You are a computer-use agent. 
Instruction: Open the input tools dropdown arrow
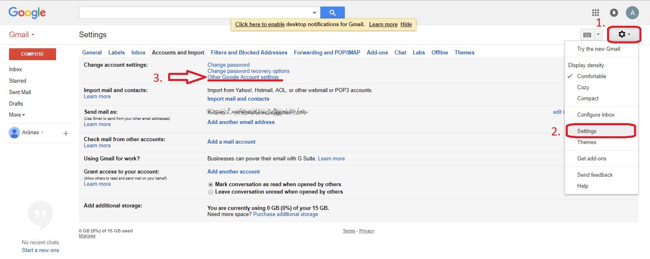(598, 35)
